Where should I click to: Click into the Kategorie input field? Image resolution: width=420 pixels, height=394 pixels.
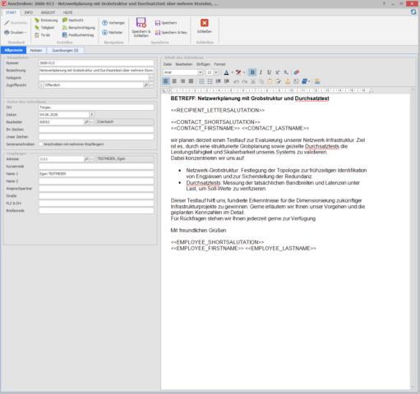point(94,78)
